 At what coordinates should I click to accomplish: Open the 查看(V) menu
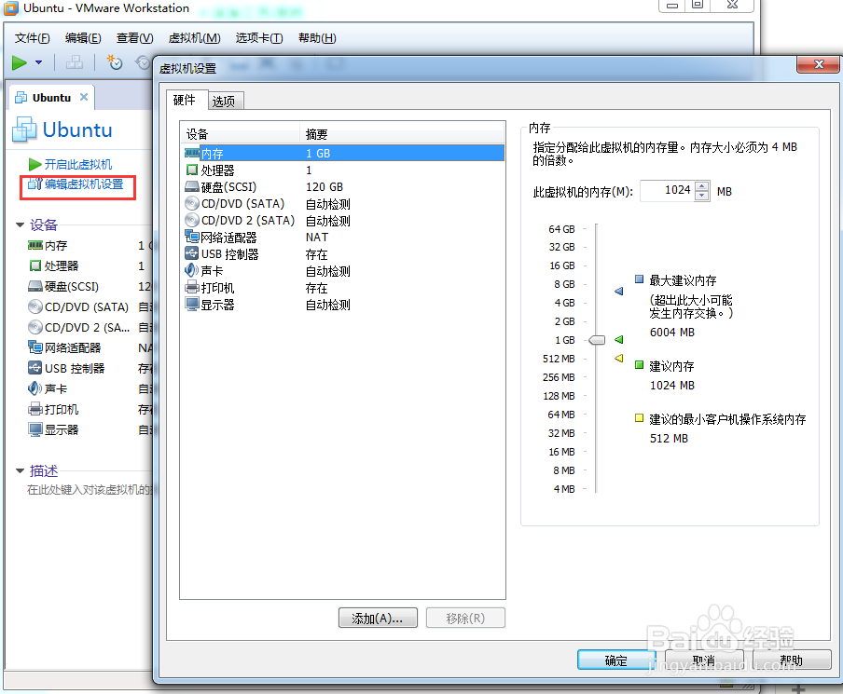(135, 38)
